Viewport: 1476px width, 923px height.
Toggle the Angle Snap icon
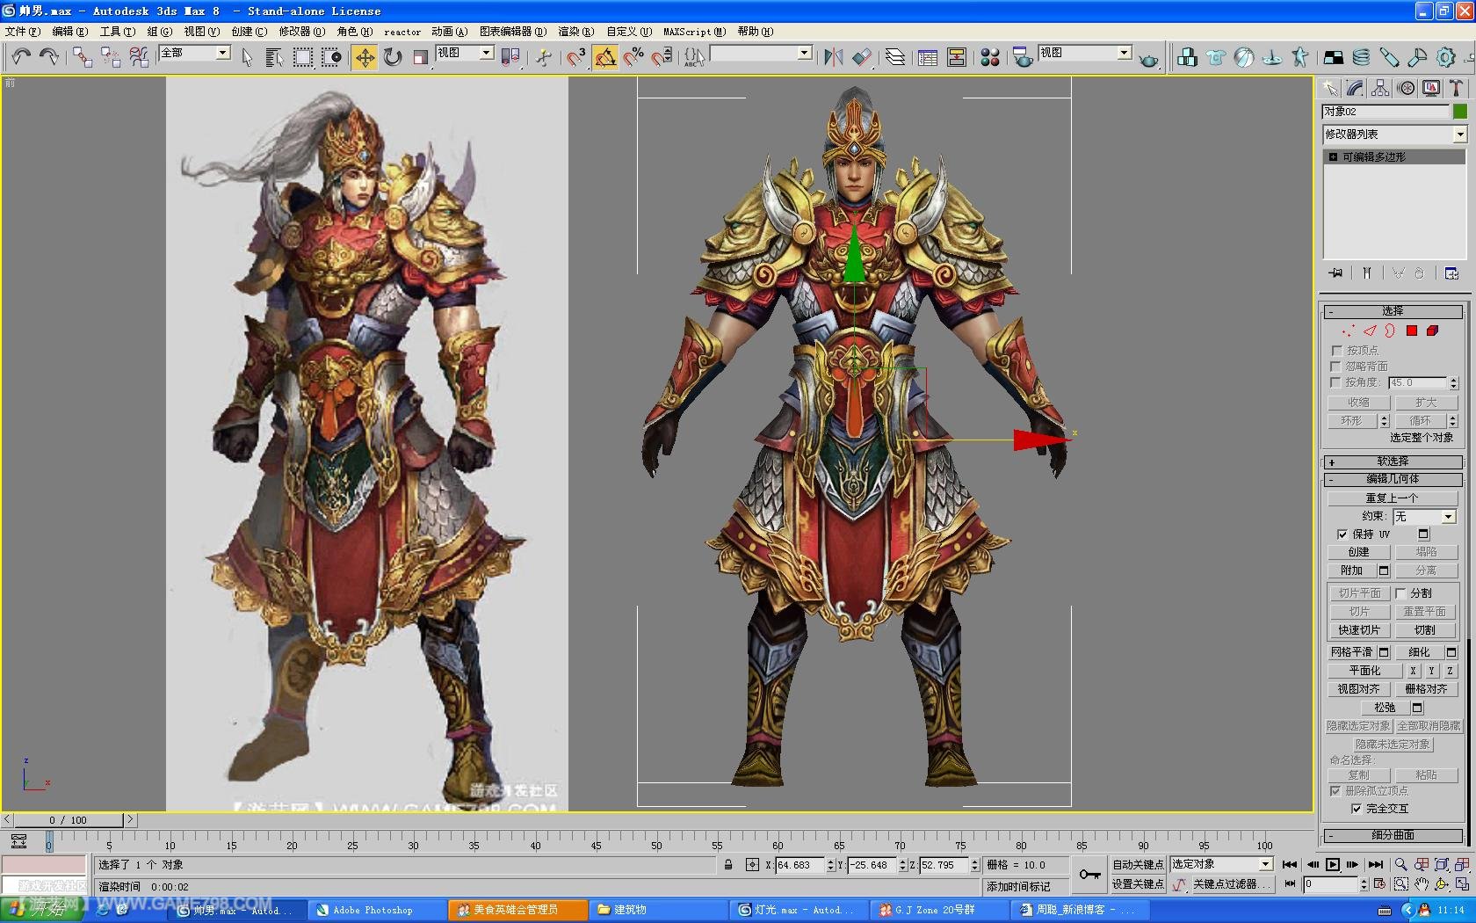coord(605,57)
